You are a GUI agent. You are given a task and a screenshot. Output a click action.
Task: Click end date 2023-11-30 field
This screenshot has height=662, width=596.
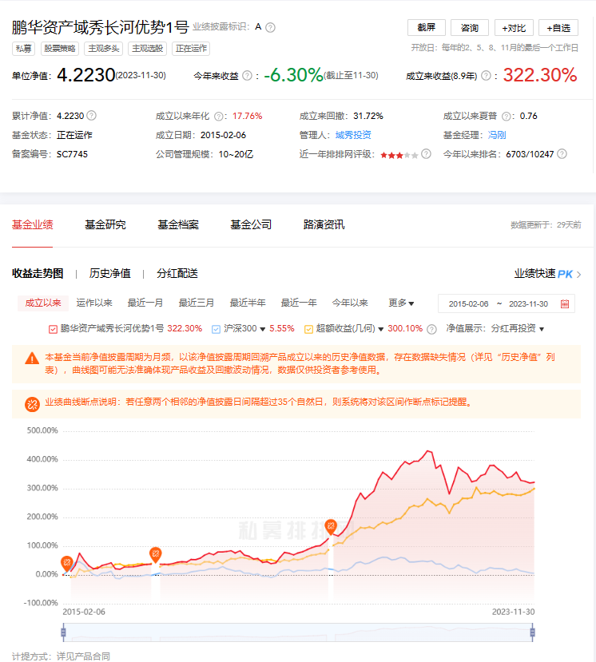pyautogui.click(x=528, y=304)
